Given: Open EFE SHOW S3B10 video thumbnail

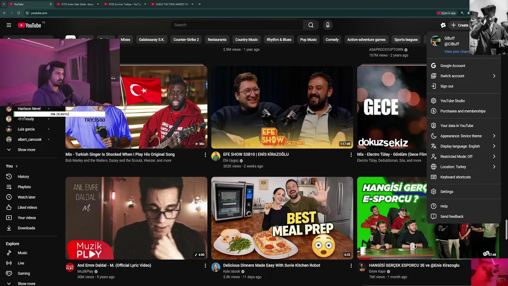Looking at the screenshot, I should point(282,107).
